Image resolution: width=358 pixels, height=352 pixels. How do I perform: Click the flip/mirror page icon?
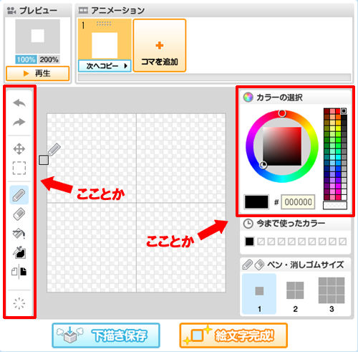[19, 272]
